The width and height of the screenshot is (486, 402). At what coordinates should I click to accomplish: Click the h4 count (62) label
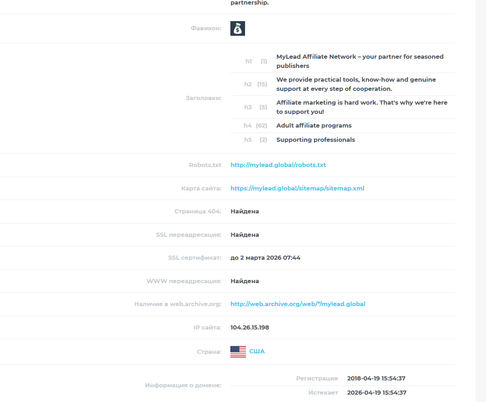coord(261,126)
